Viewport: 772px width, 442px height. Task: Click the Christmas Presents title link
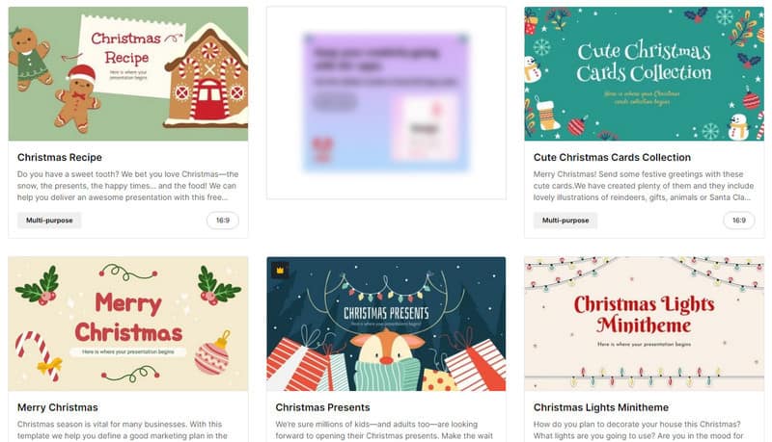pyautogui.click(x=322, y=407)
